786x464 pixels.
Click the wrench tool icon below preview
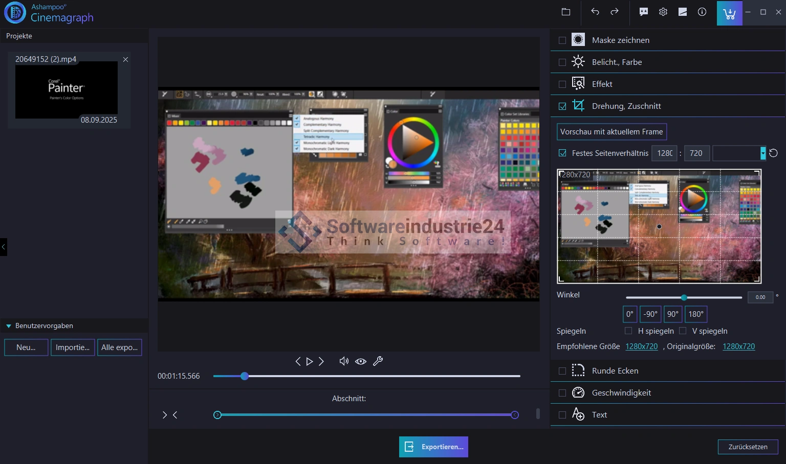378,361
